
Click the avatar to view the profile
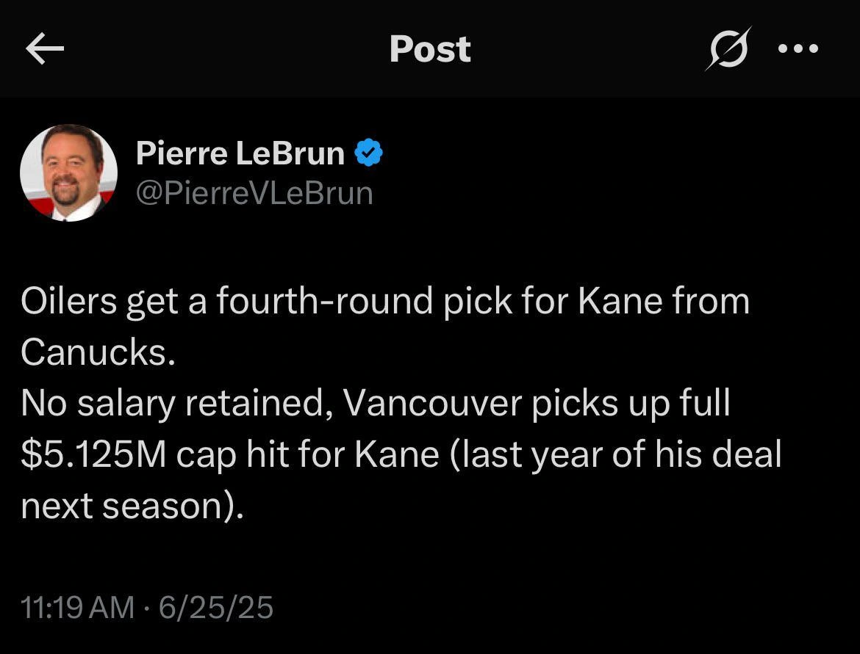[x=70, y=173]
